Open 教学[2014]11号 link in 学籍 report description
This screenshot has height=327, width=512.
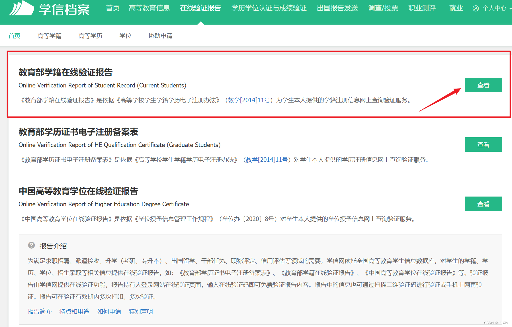(x=249, y=100)
